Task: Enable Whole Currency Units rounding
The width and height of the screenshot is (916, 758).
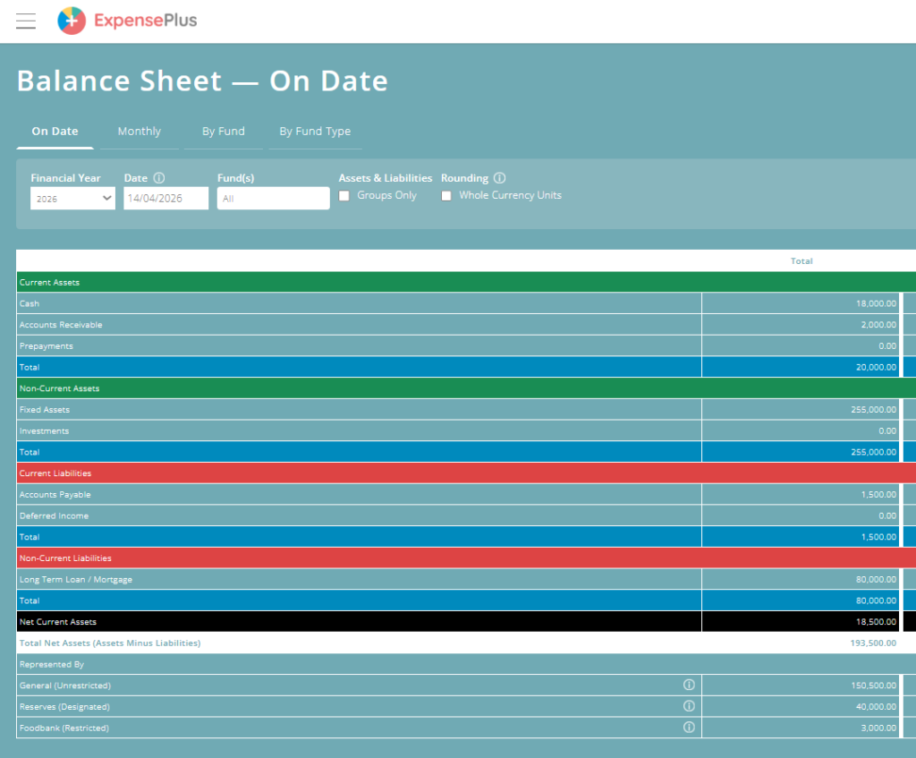Action: (446, 196)
